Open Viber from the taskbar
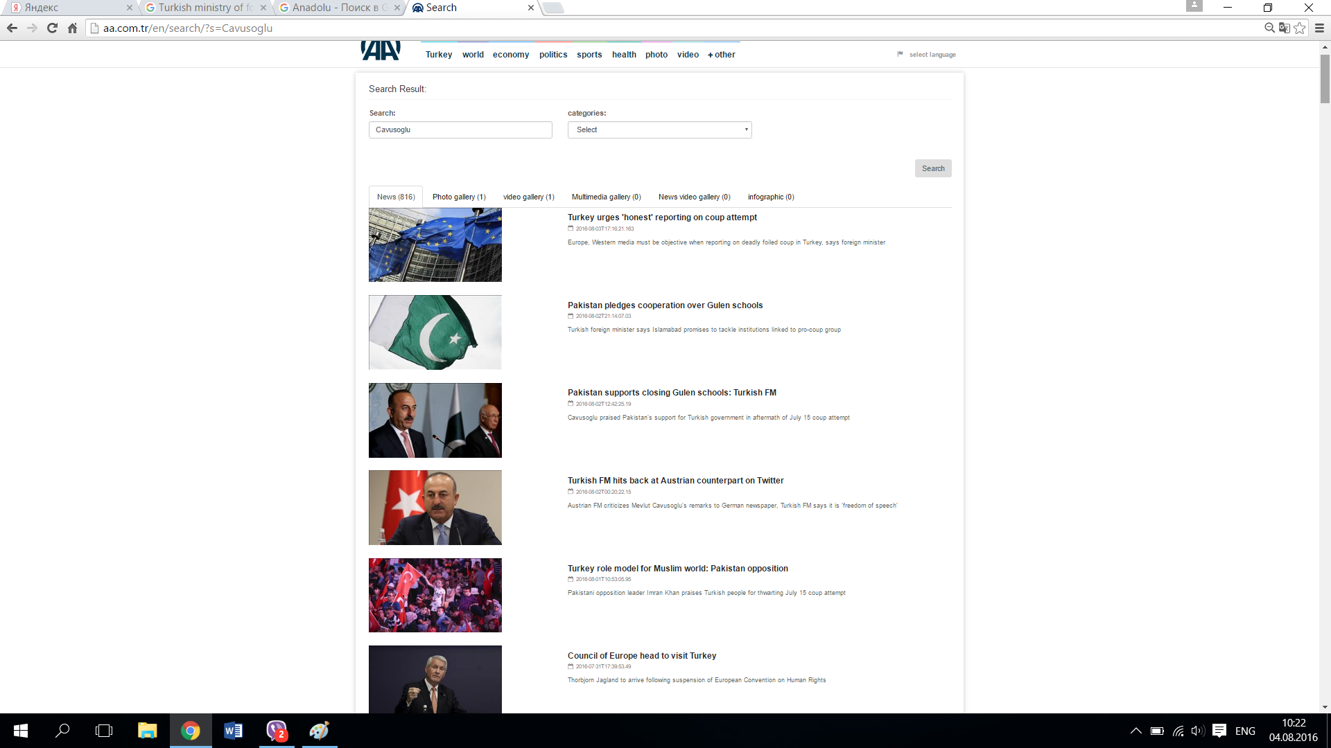Screen dimensions: 1331x748 277,731
